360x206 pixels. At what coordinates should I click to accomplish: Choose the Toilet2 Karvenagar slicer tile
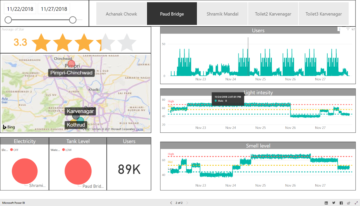coord(273,14)
